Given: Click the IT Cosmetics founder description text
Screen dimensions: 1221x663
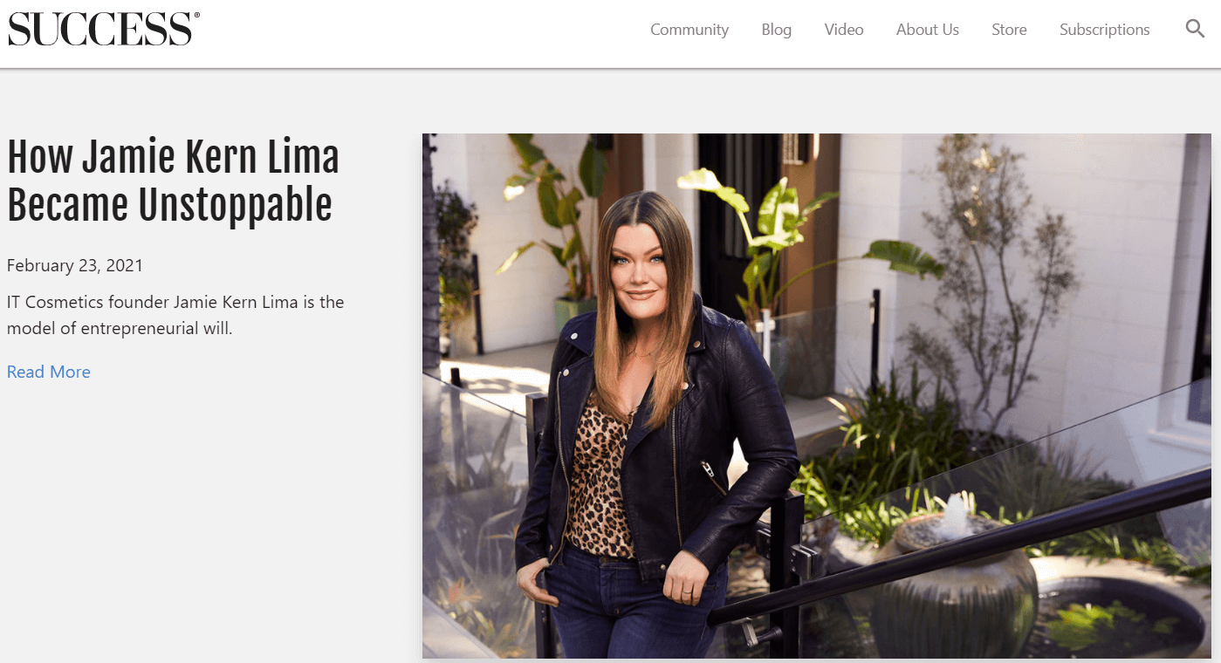Looking at the screenshot, I should tap(175, 315).
